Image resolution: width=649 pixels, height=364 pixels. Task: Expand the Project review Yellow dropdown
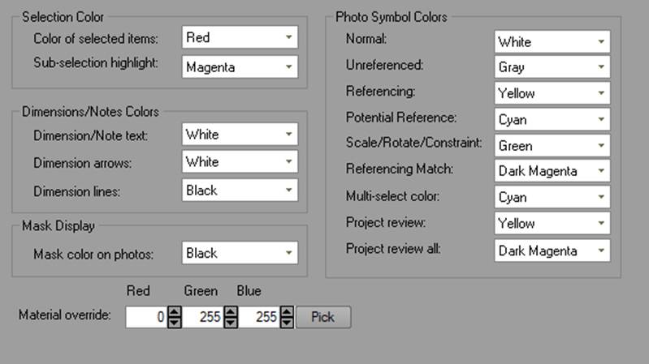point(552,223)
